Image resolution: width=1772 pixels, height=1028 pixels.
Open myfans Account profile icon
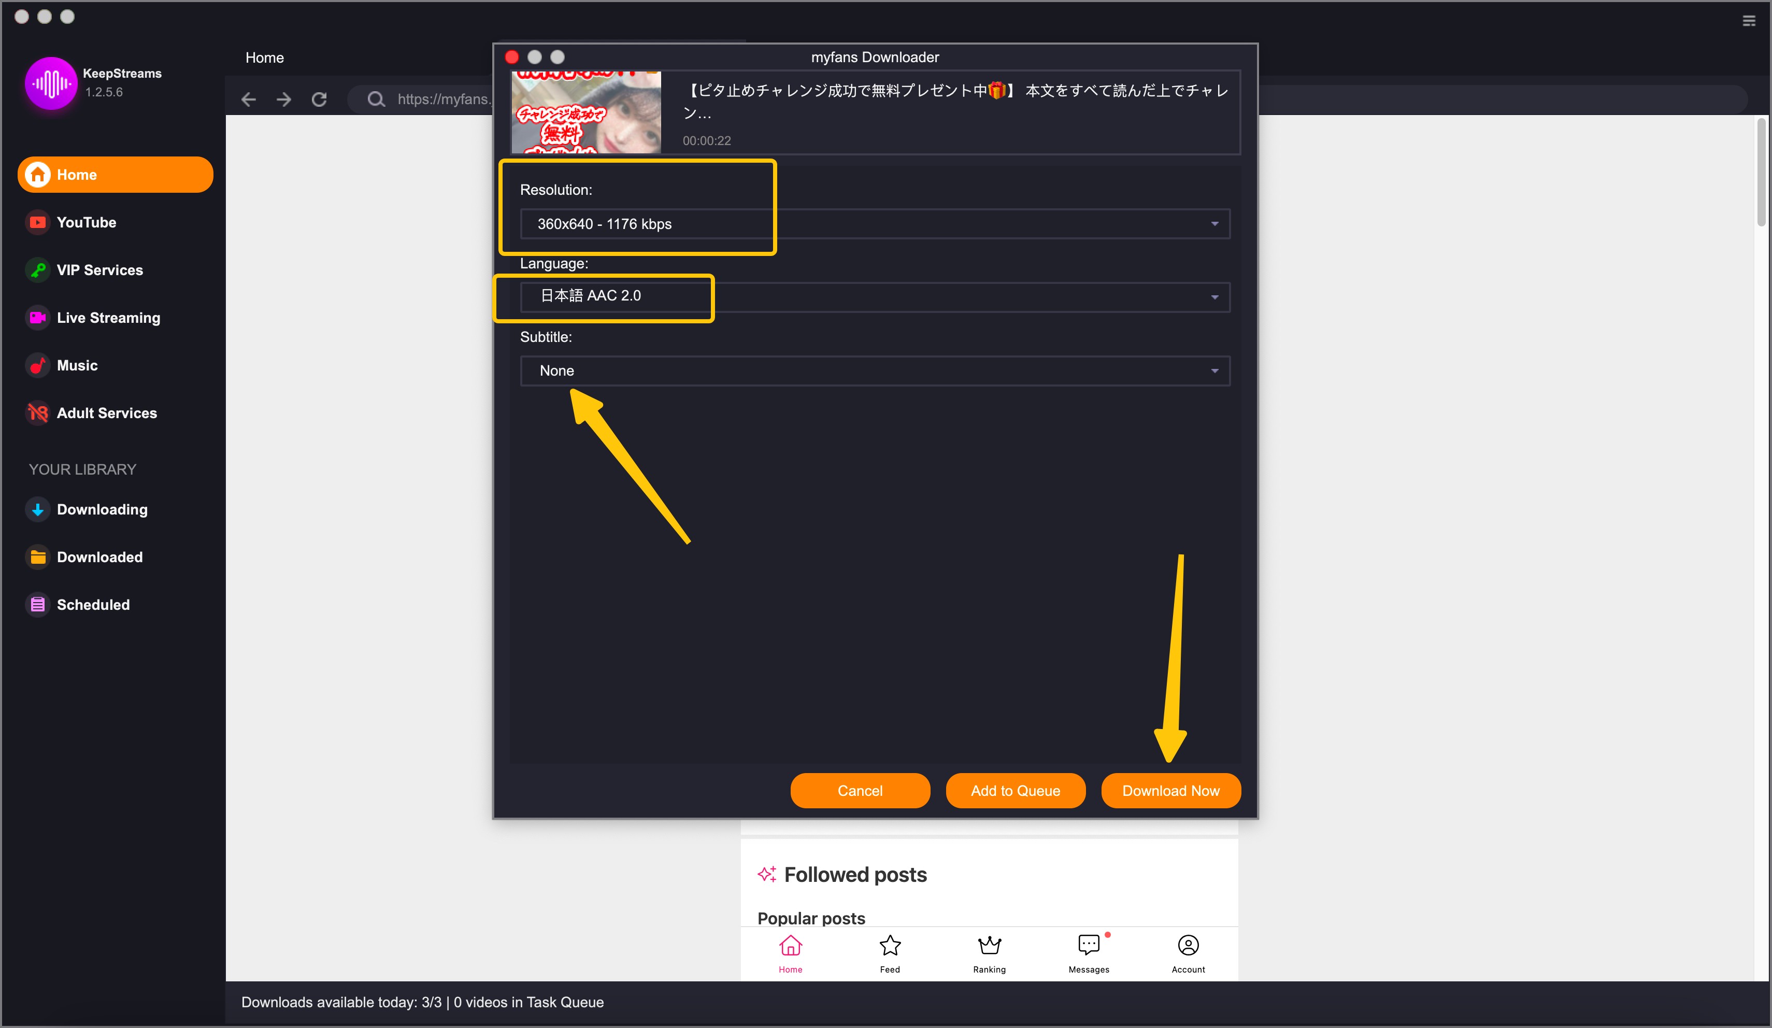(x=1189, y=946)
